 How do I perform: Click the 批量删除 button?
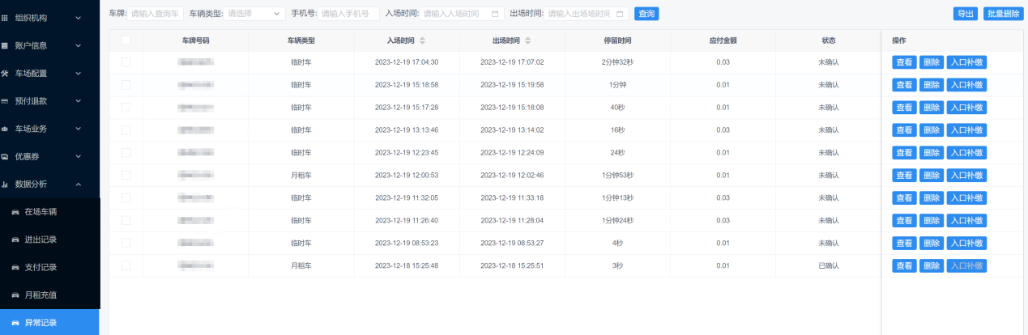pos(1003,14)
